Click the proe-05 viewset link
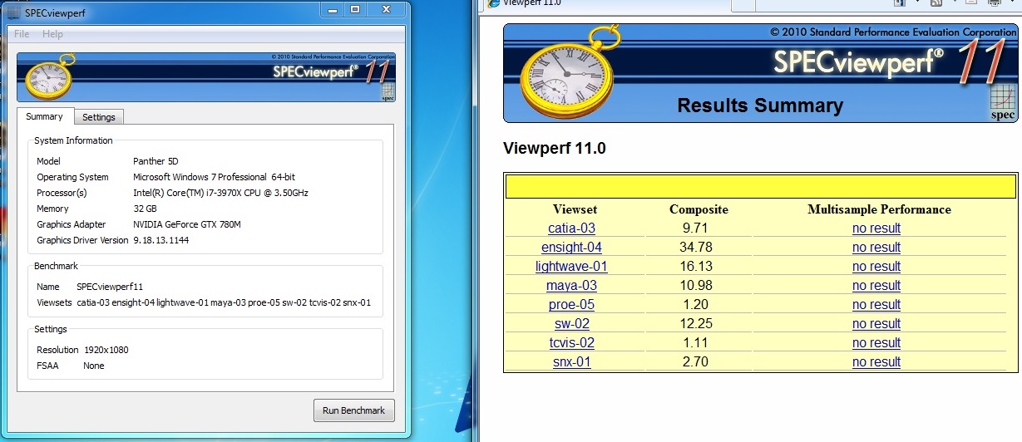1022x442 pixels. 571,305
